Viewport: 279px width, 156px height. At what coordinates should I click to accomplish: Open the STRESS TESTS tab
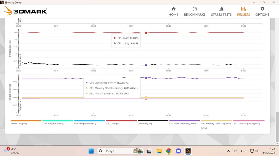coord(221,11)
